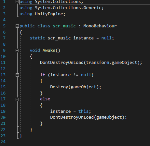Collapse the using directives block
The height and width of the screenshot is (146, 150).
tap(17, 2)
